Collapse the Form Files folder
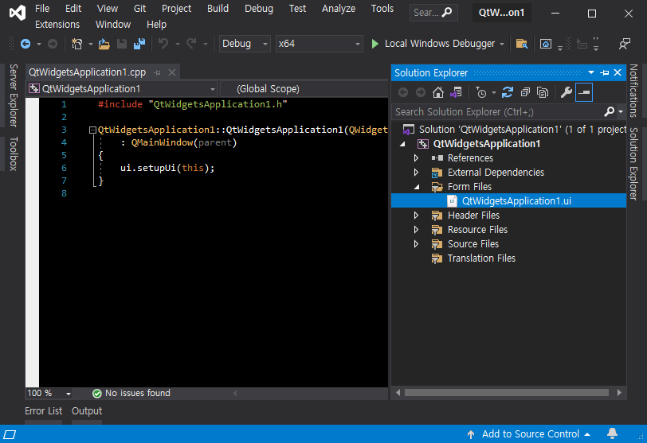 coord(417,187)
